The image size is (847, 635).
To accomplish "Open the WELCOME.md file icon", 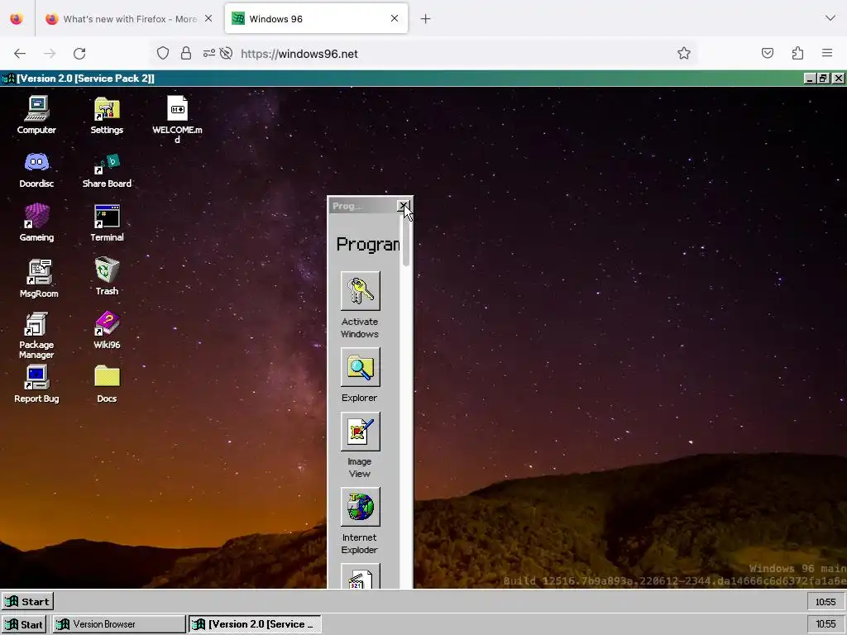I will [177, 119].
